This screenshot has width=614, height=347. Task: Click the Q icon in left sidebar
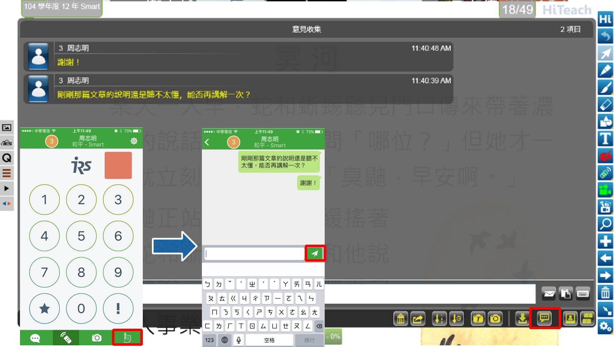pyautogui.click(x=7, y=158)
